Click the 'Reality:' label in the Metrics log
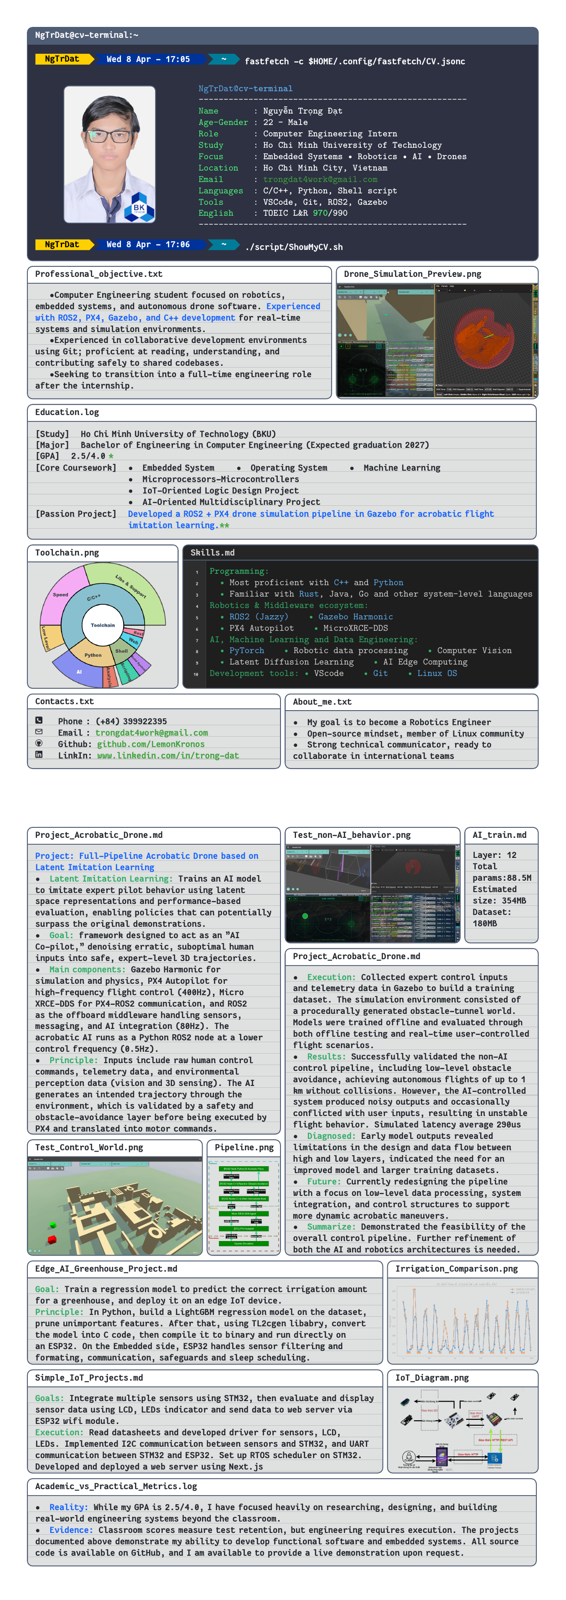This screenshot has width=566, height=1600. coord(69,1507)
